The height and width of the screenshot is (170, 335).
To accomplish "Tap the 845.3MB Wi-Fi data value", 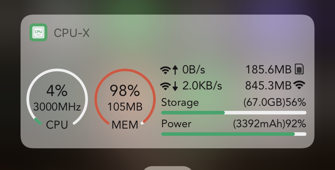I will pos(268,86).
